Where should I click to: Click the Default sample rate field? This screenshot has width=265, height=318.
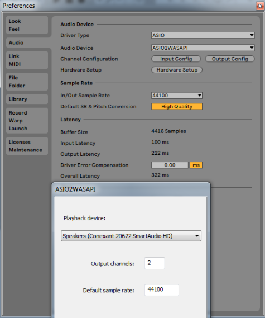pos(162,290)
